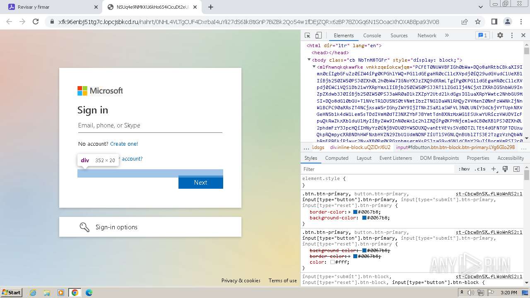This screenshot has width=530, height=298.
Task: Click the element.style rule block
Action: 412,182
